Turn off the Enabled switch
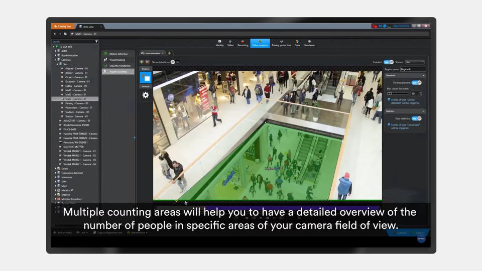The image size is (482, 271). coord(391,62)
